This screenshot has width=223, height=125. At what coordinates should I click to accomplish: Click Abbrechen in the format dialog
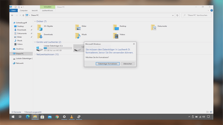[127, 64]
